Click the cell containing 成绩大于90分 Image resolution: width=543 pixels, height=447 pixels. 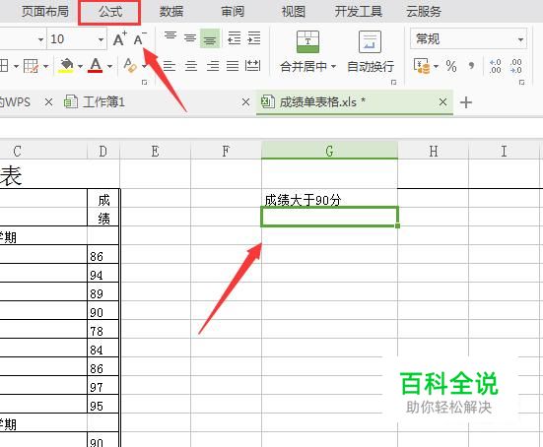pos(329,198)
